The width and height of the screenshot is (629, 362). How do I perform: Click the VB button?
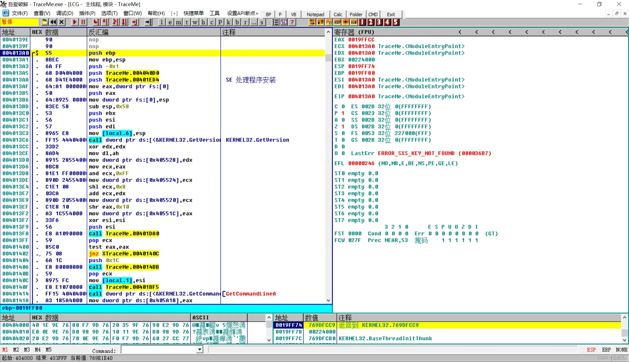(x=293, y=14)
